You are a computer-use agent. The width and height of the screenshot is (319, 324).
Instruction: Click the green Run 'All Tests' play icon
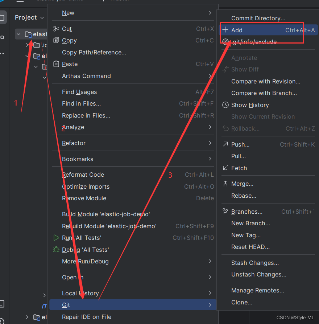(x=56, y=238)
